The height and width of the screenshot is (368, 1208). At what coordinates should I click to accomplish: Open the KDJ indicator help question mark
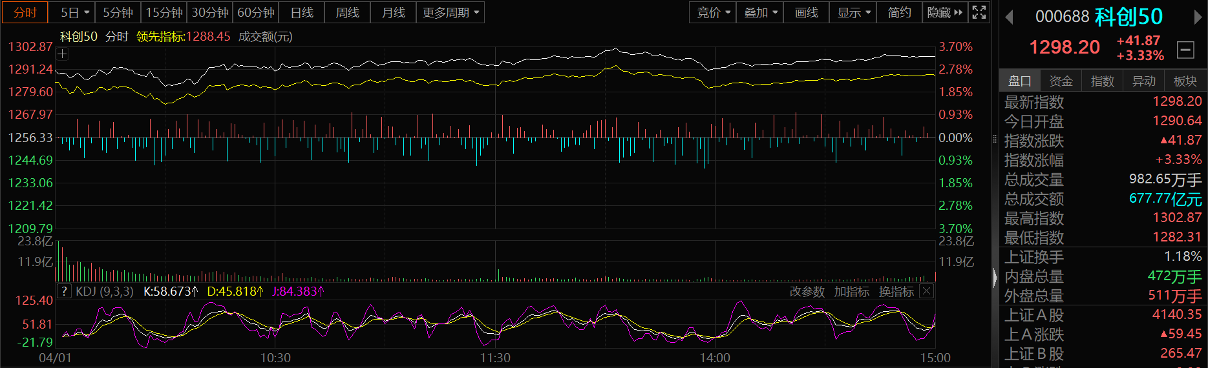64,291
